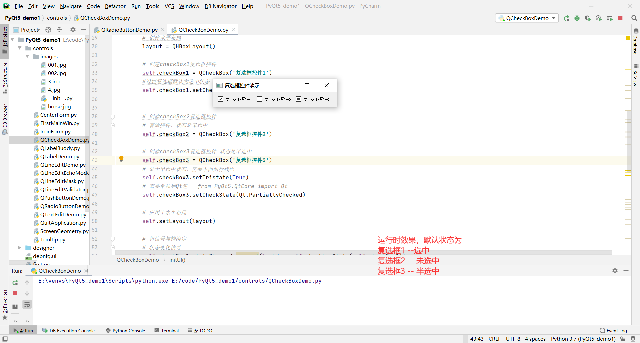Open Run panel settings gear
The height and width of the screenshot is (343, 640).
[615, 271]
